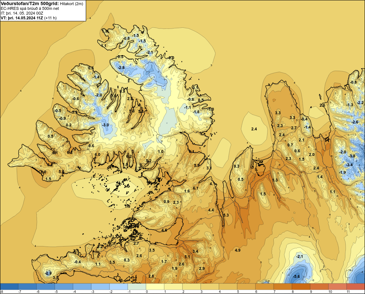This screenshot has height=294, width=365.
Task: Pick the 10 to 11 legend color swatch
Action: click(338, 286)
